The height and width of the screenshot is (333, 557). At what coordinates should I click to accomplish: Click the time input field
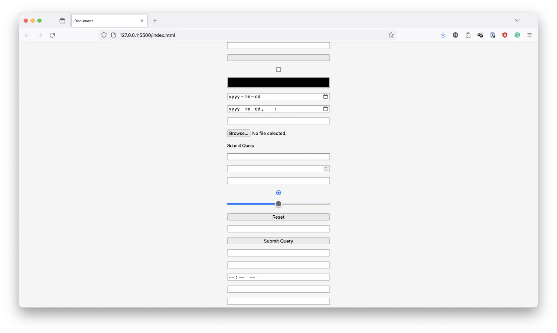pos(278,277)
